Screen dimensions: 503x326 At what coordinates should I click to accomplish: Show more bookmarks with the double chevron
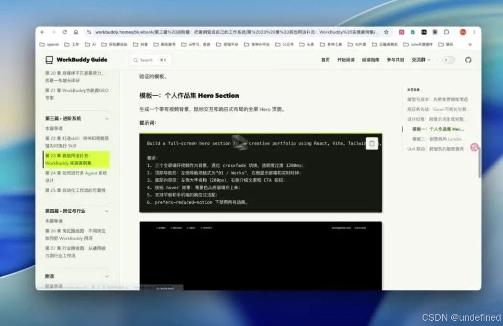pos(470,44)
